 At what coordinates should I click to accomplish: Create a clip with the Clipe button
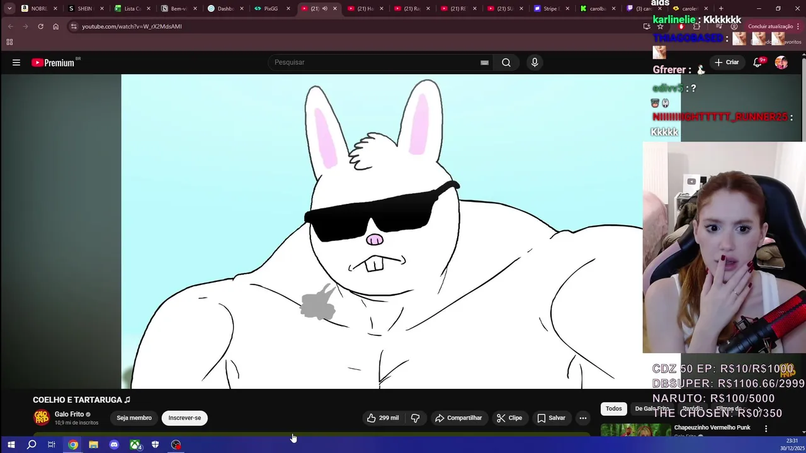click(x=509, y=418)
